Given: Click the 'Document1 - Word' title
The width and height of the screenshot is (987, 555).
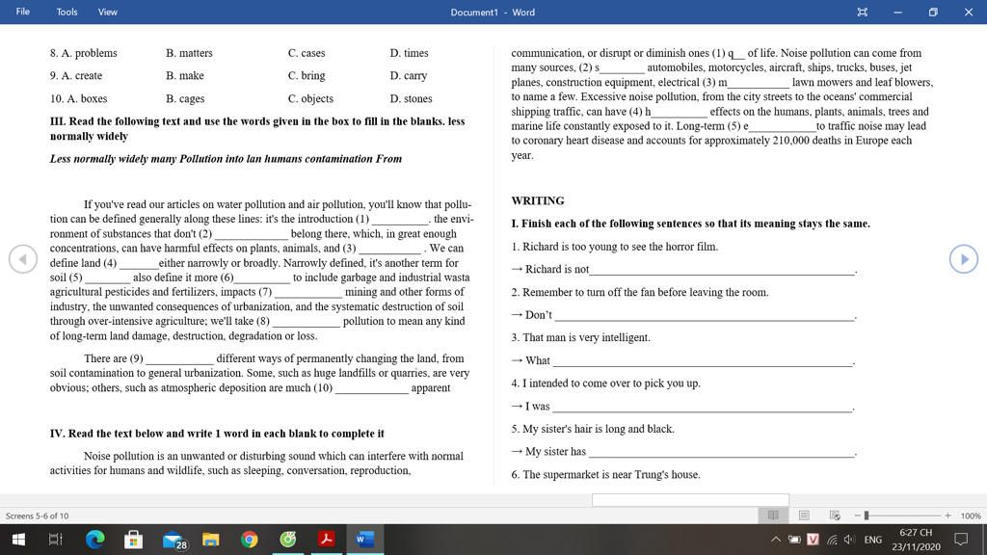Looking at the screenshot, I should tap(493, 12).
